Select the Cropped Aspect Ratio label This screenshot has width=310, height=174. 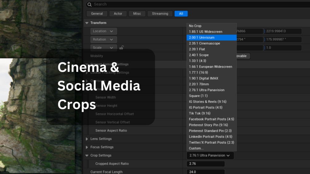[112, 164]
